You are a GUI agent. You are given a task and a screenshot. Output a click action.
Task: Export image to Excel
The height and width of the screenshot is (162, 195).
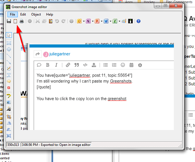point(115,21)
